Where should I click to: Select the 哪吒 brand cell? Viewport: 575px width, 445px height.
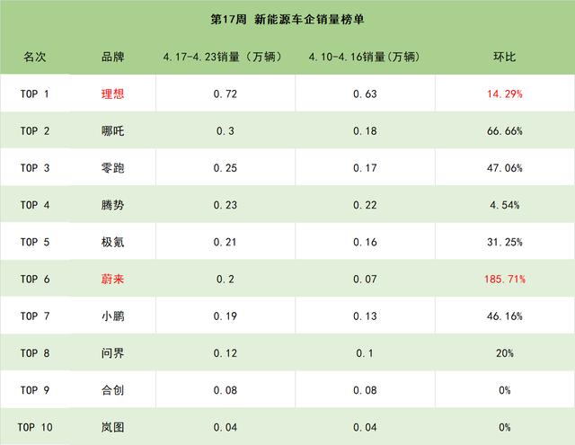click(x=112, y=131)
